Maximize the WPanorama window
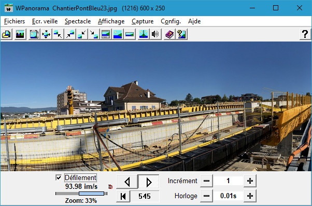This screenshot has width=312, height=206. point(276,8)
